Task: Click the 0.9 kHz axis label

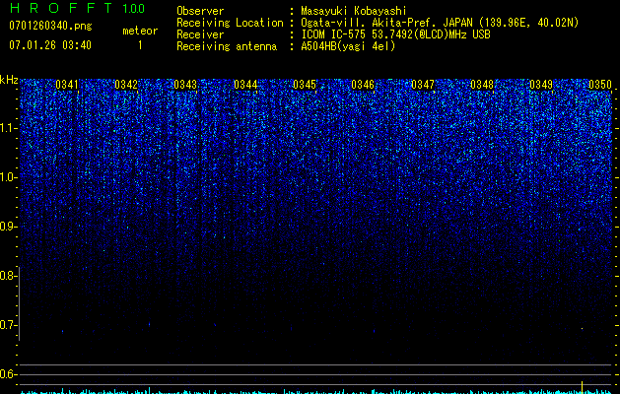Action: (x=9, y=227)
